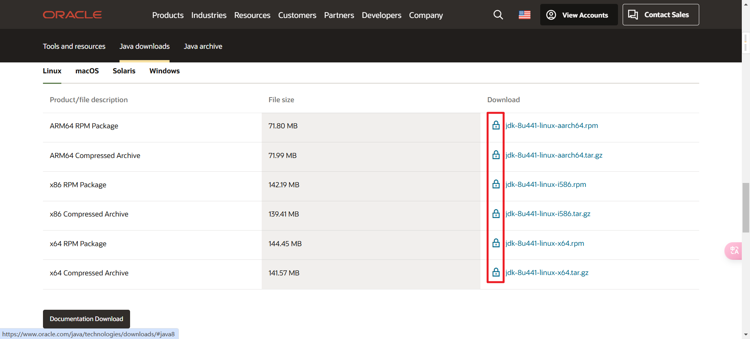Open the Partners menu

(339, 15)
